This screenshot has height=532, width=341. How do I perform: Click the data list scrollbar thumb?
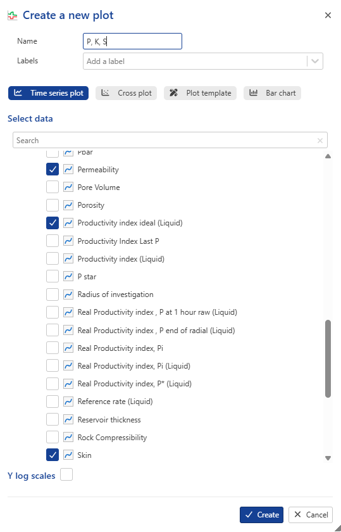328,358
